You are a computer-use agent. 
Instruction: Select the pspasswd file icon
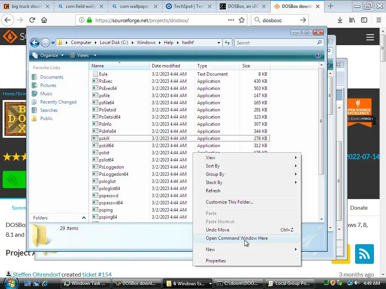pyautogui.click(x=95, y=196)
